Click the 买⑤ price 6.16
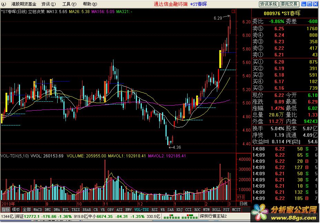Viewport: 320px width, 223px height. click(x=279, y=88)
